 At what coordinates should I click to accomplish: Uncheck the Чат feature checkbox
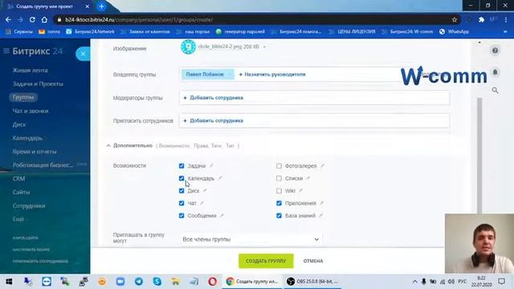click(x=182, y=203)
